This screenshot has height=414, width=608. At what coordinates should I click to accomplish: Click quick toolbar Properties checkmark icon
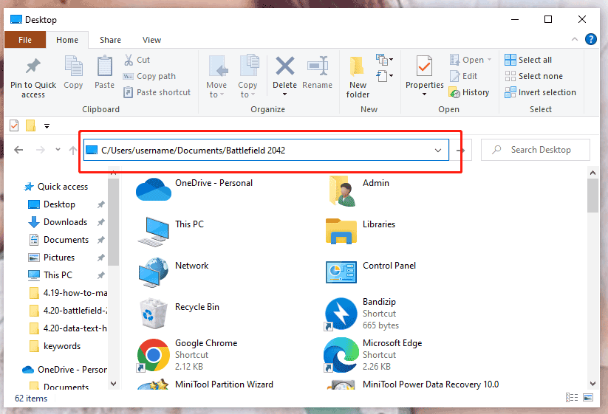coord(14,126)
